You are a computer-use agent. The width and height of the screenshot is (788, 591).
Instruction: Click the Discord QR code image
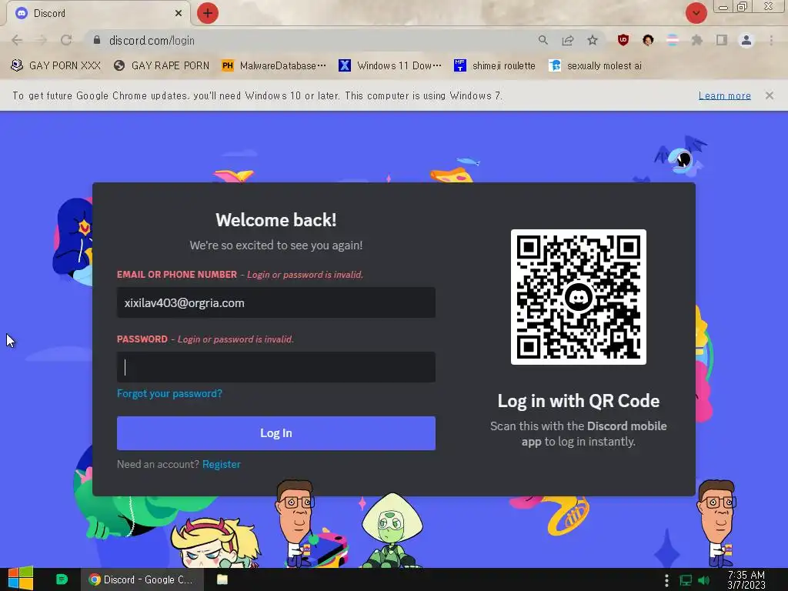[579, 297]
